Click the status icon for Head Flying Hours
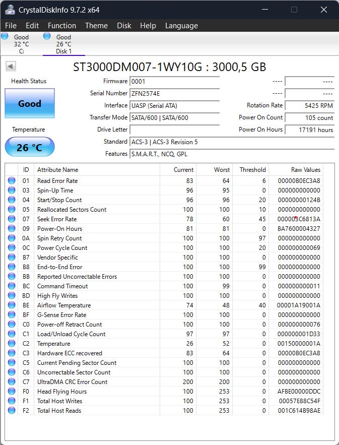The height and width of the screenshot is (445, 339). point(12,392)
